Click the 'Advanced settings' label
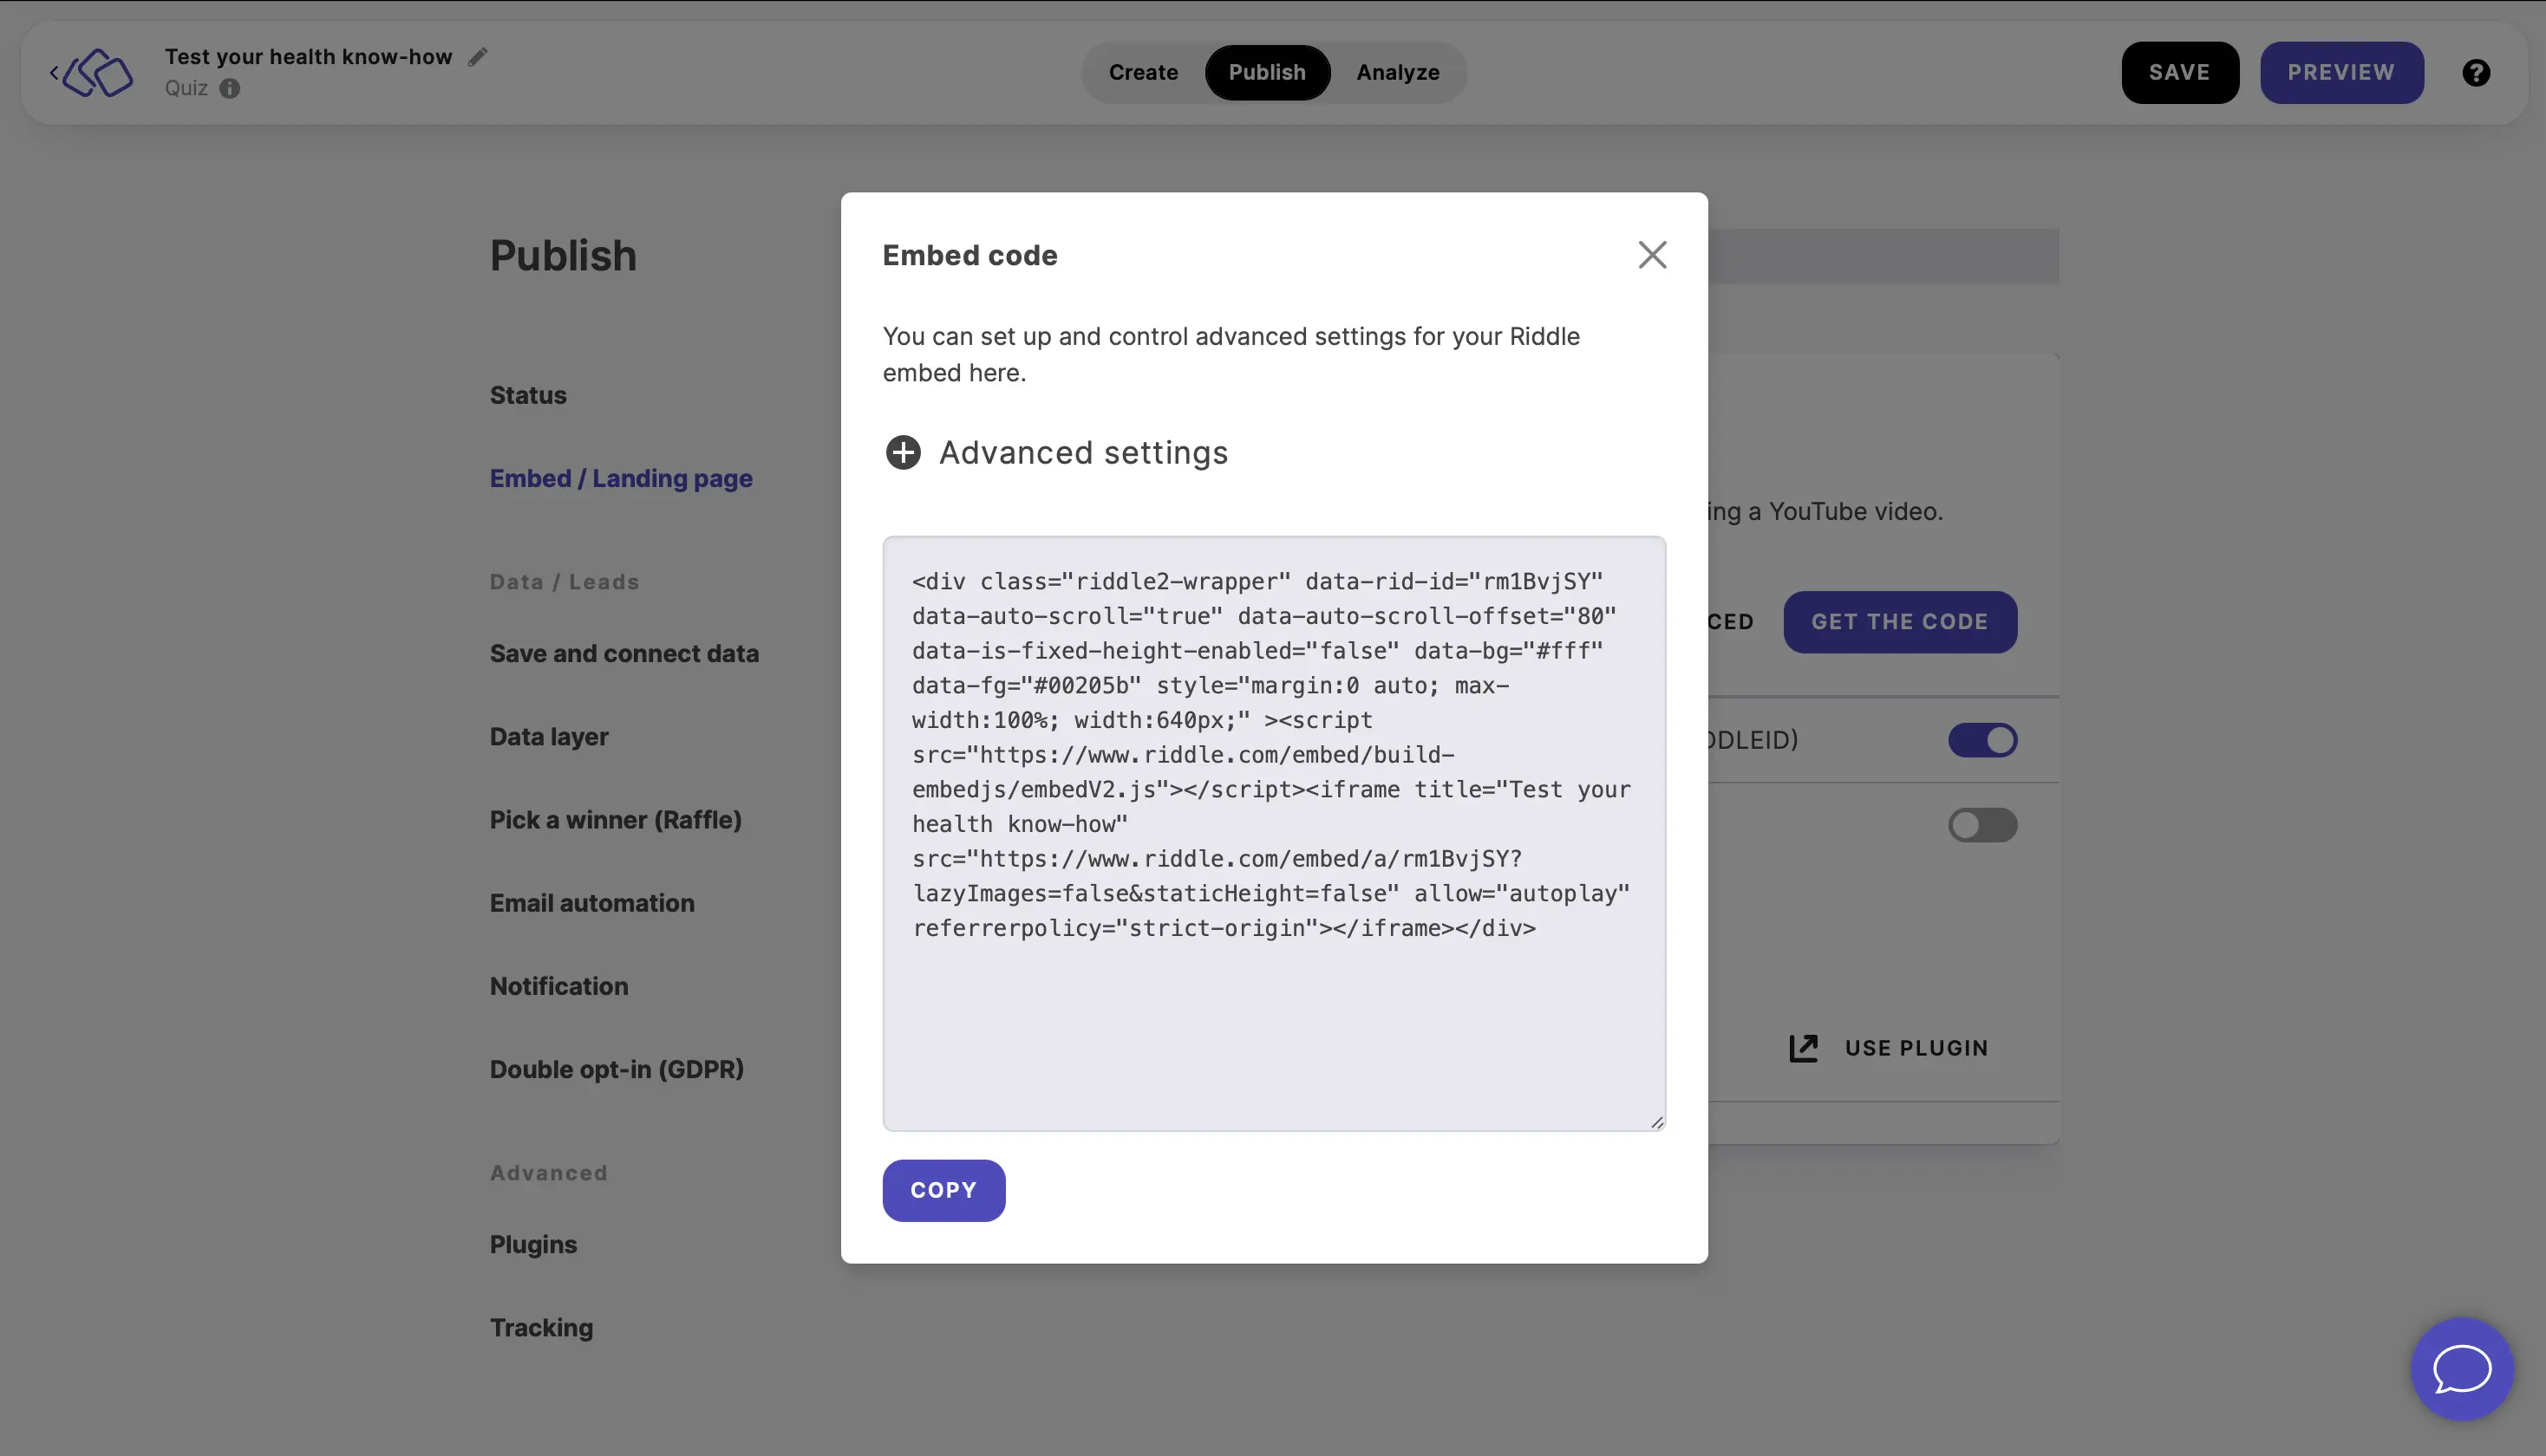 [x=1083, y=453]
